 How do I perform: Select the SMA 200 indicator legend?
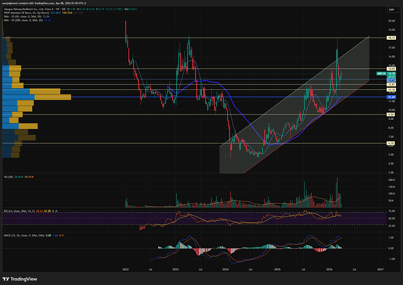(x=20, y=20)
